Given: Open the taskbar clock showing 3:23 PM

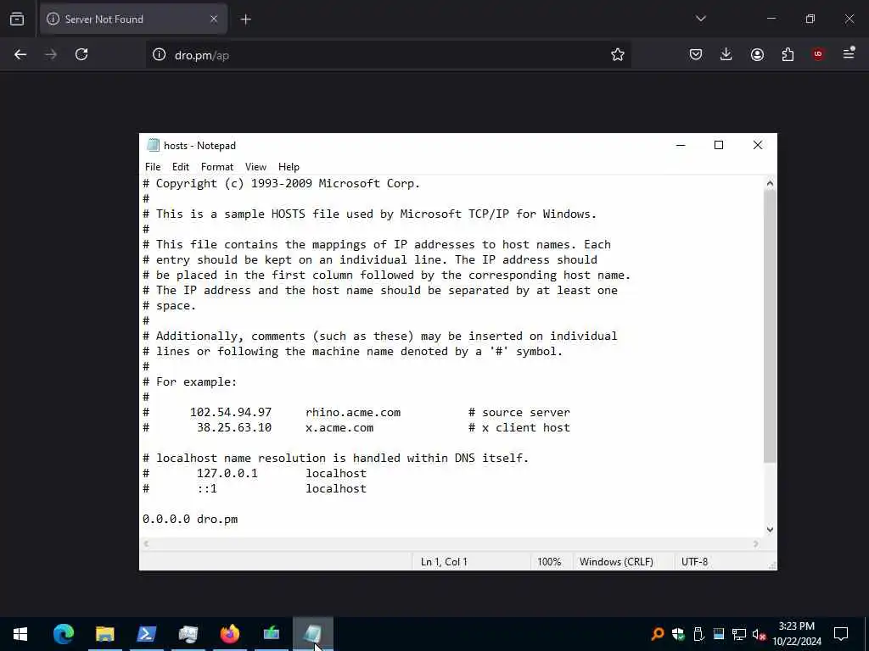Looking at the screenshot, I should [797, 634].
